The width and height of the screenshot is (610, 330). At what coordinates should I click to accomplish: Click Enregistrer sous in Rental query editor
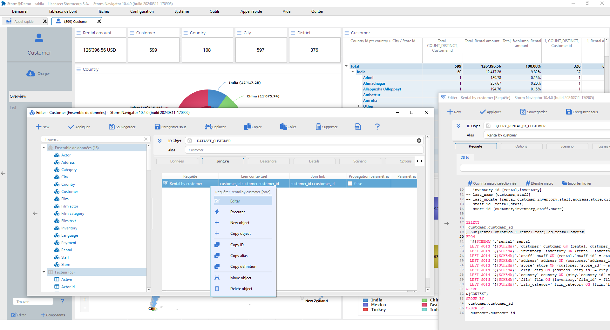pos(582,112)
